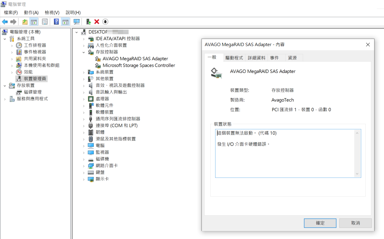Click the 本機使用者和群組 icon
384x239 pixels.
click(x=19, y=65)
